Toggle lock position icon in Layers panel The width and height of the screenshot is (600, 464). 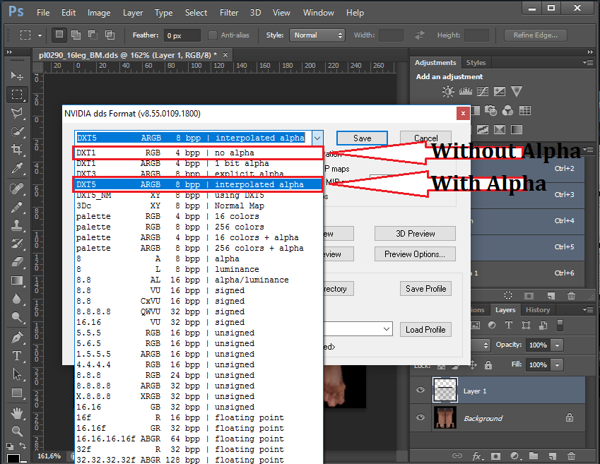473,365
